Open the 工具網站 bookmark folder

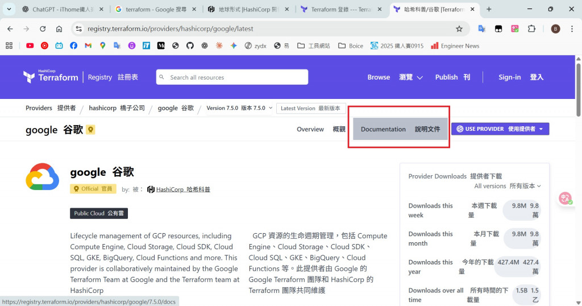point(314,46)
